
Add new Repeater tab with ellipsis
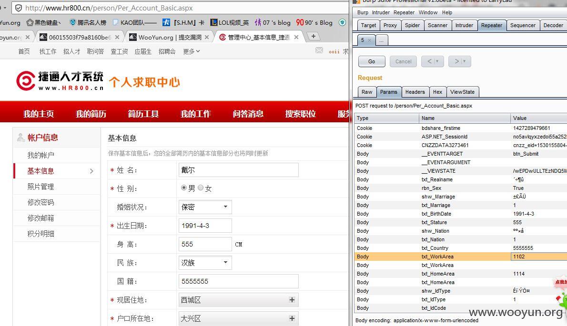[x=382, y=40]
